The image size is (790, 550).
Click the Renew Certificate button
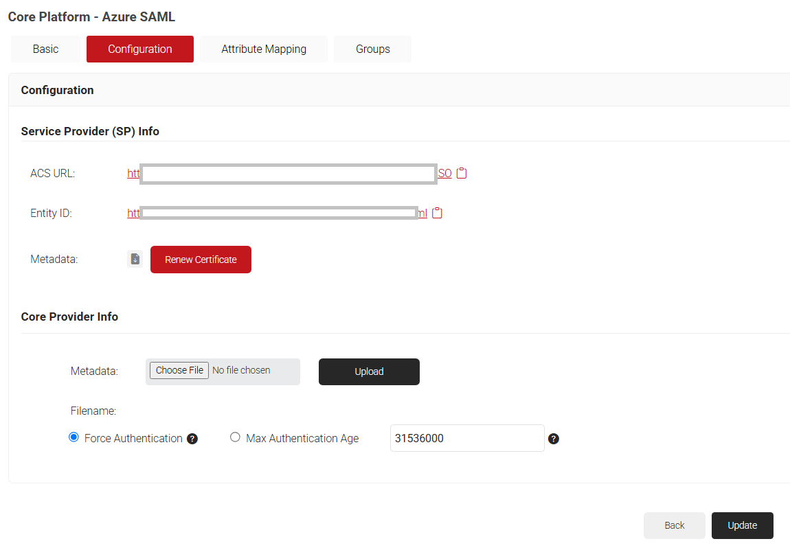click(x=201, y=260)
